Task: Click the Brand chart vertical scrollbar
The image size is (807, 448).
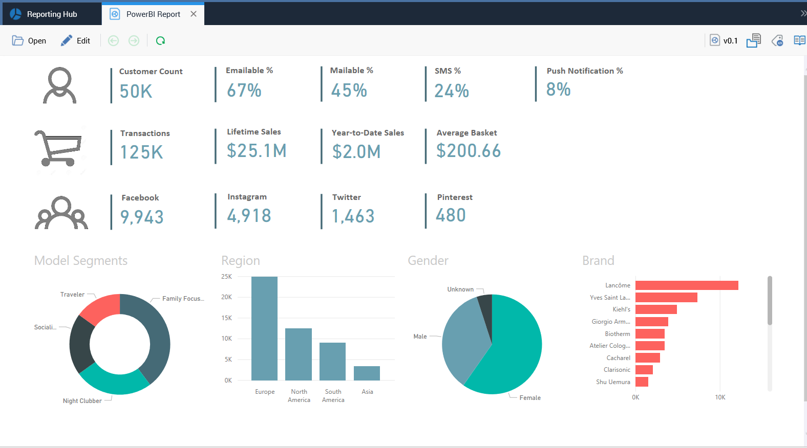Action: coord(770,301)
